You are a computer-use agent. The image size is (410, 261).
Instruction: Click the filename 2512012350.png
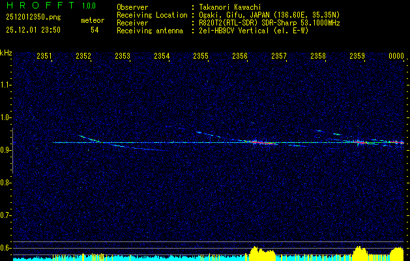tap(33, 18)
